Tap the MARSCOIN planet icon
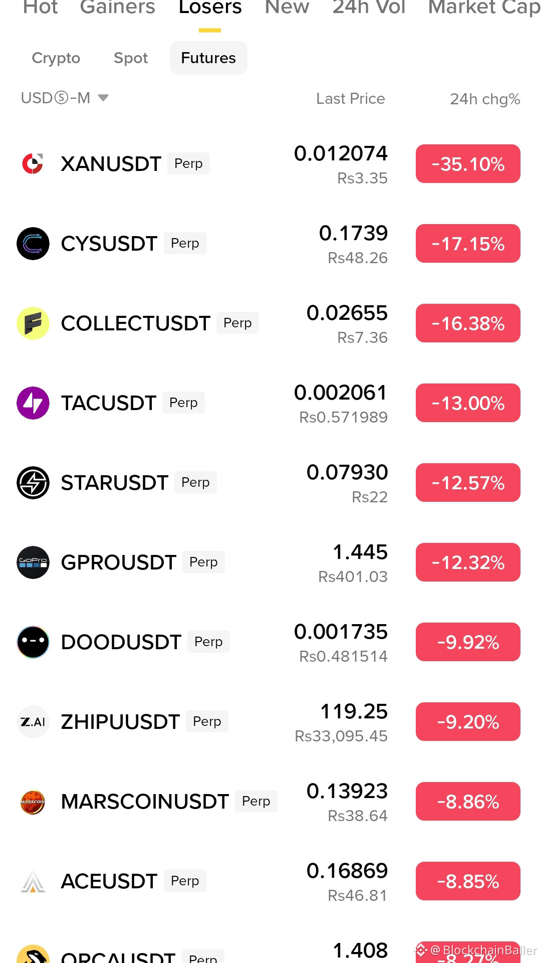Screen dimensions: 541x963 [33, 802]
